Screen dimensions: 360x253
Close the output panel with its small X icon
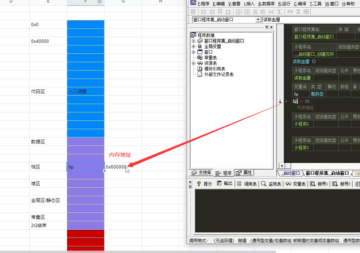click(x=190, y=182)
